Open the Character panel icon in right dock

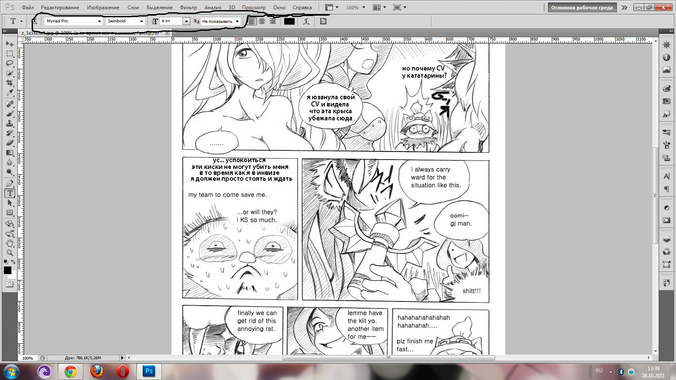tap(667, 176)
